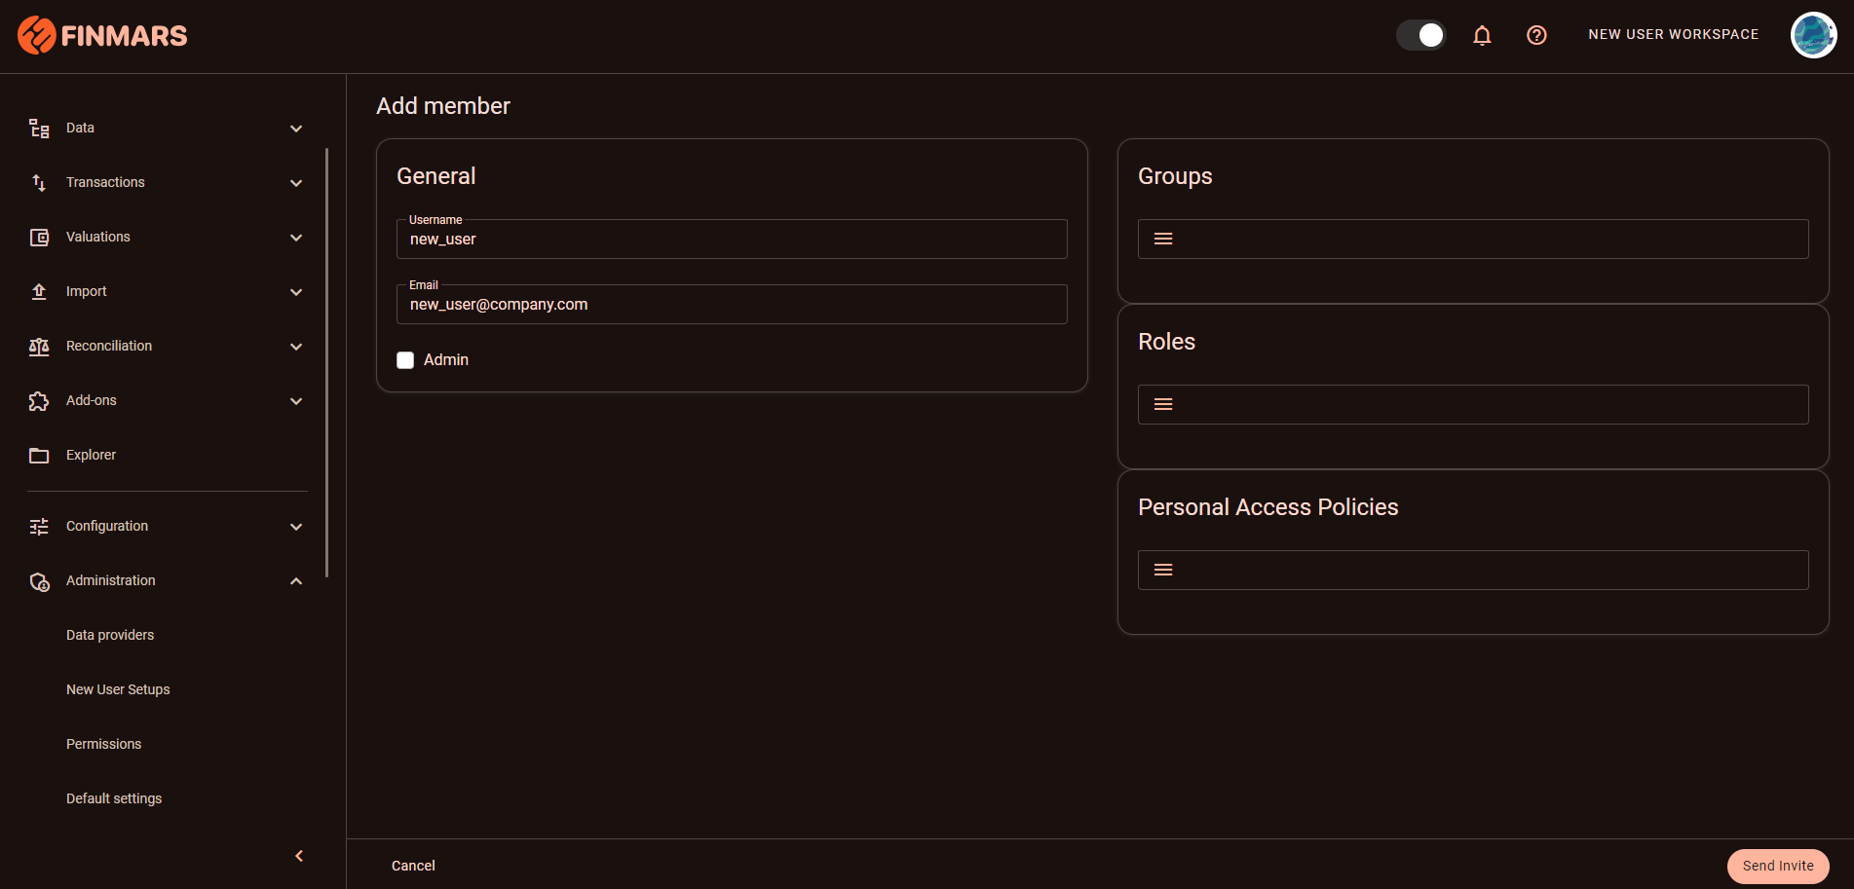Image resolution: width=1854 pixels, height=889 pixels.
Task: Open the Groups selection field
Action: click(x=1473, y=239)
